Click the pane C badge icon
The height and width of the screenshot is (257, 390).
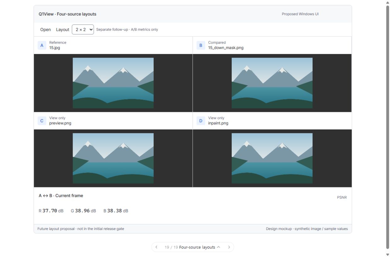[x=42, y=121]
